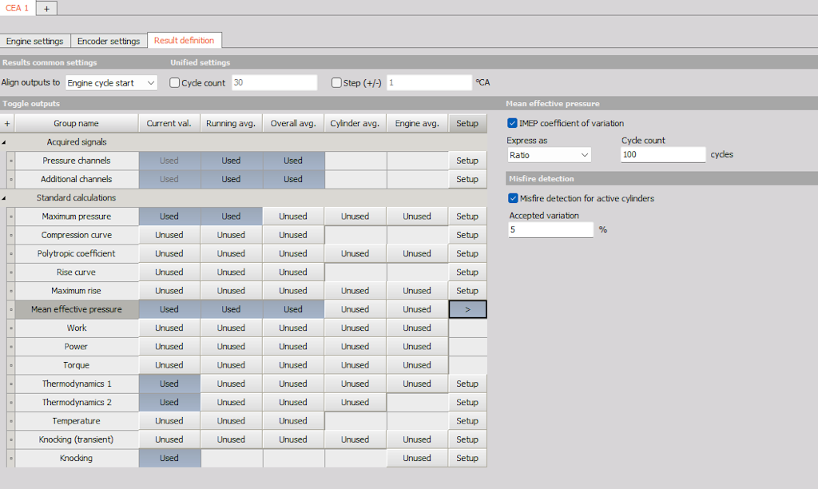Enable the unified Cycle count checkbox
The width and height of the screenshot is (818, 489).
175,82
